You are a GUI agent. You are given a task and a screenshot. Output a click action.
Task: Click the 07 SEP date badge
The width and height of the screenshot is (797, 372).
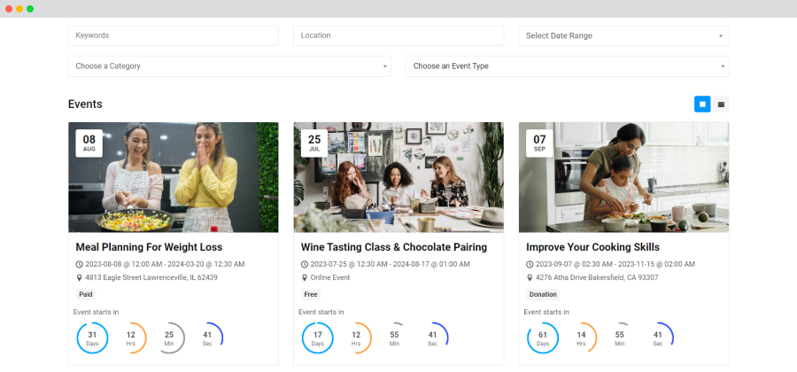539,143
